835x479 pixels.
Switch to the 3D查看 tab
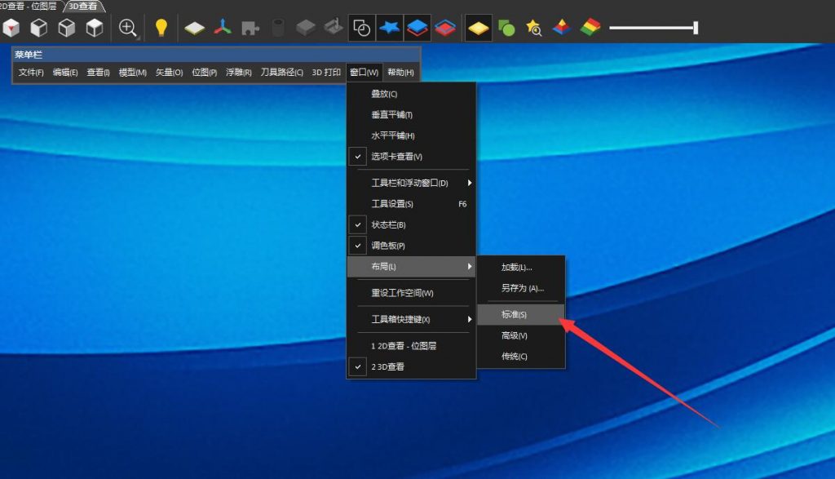(x=84, y=7)
